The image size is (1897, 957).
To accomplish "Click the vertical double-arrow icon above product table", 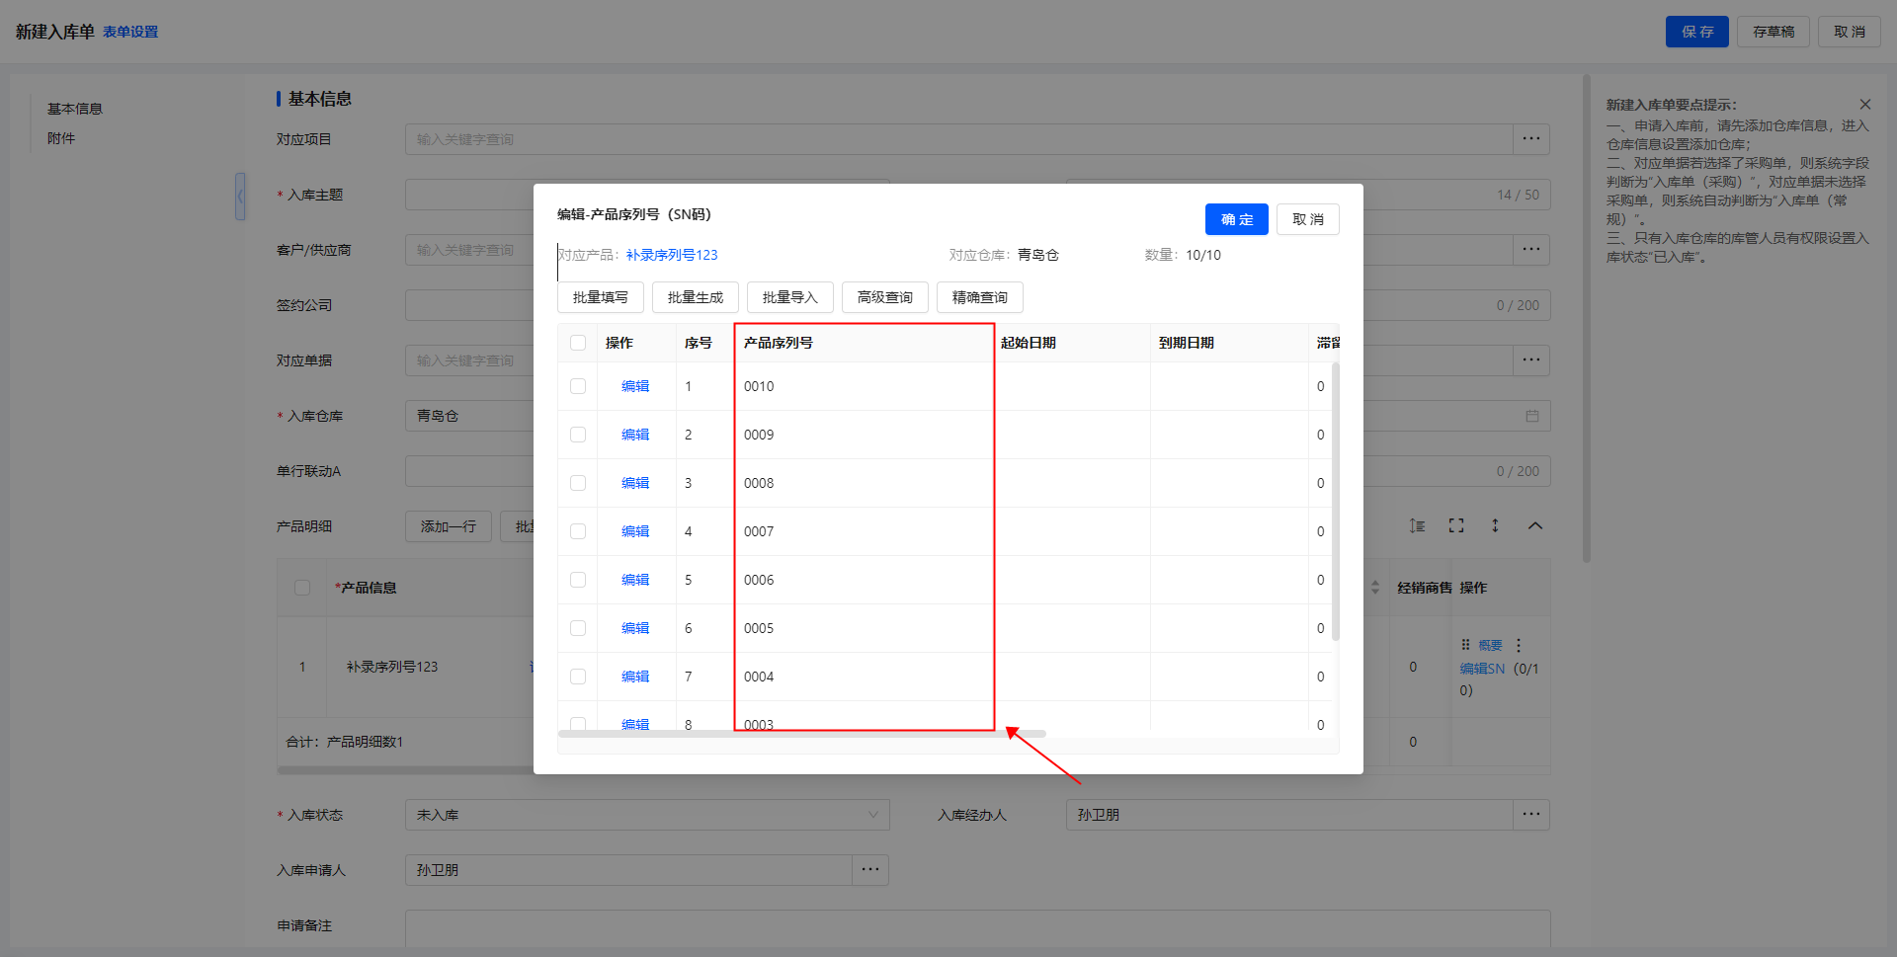I will 1495,526.
